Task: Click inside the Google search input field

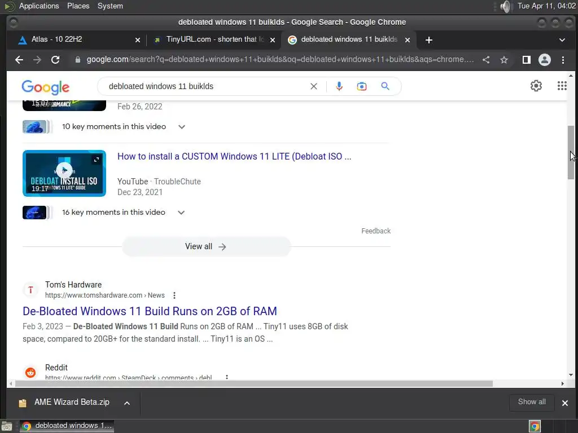Action: point(207,86)
